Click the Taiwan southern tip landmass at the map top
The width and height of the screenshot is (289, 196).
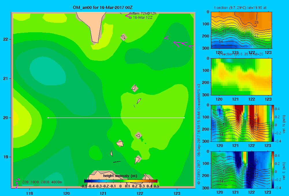pyautogui.click(x=91, y=28)
